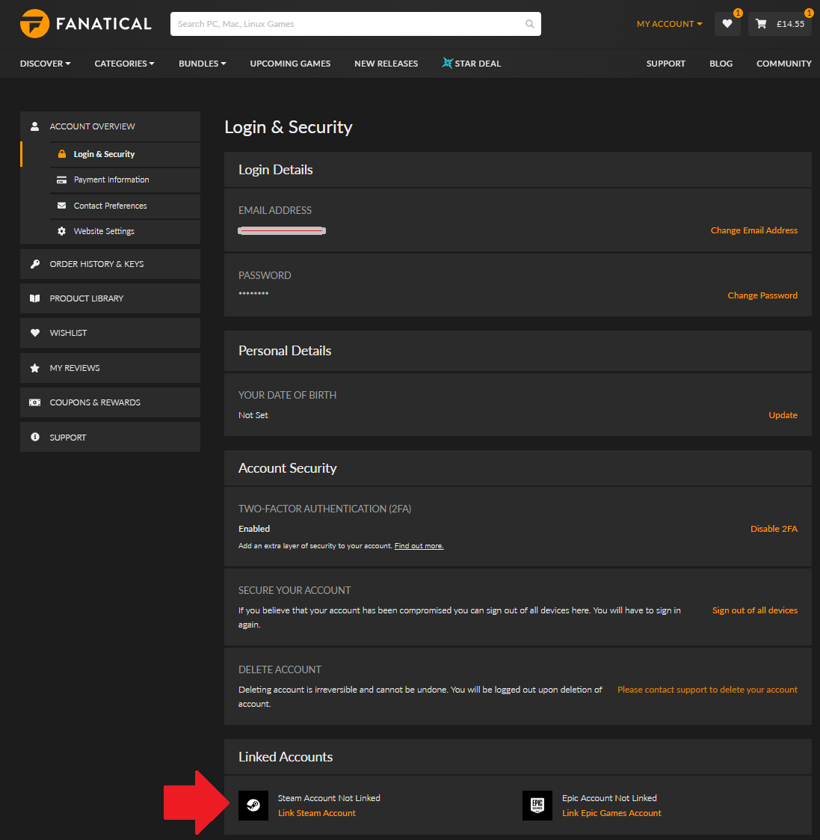Expand the MY ACCOUNT dropdown

pos(668,24)
